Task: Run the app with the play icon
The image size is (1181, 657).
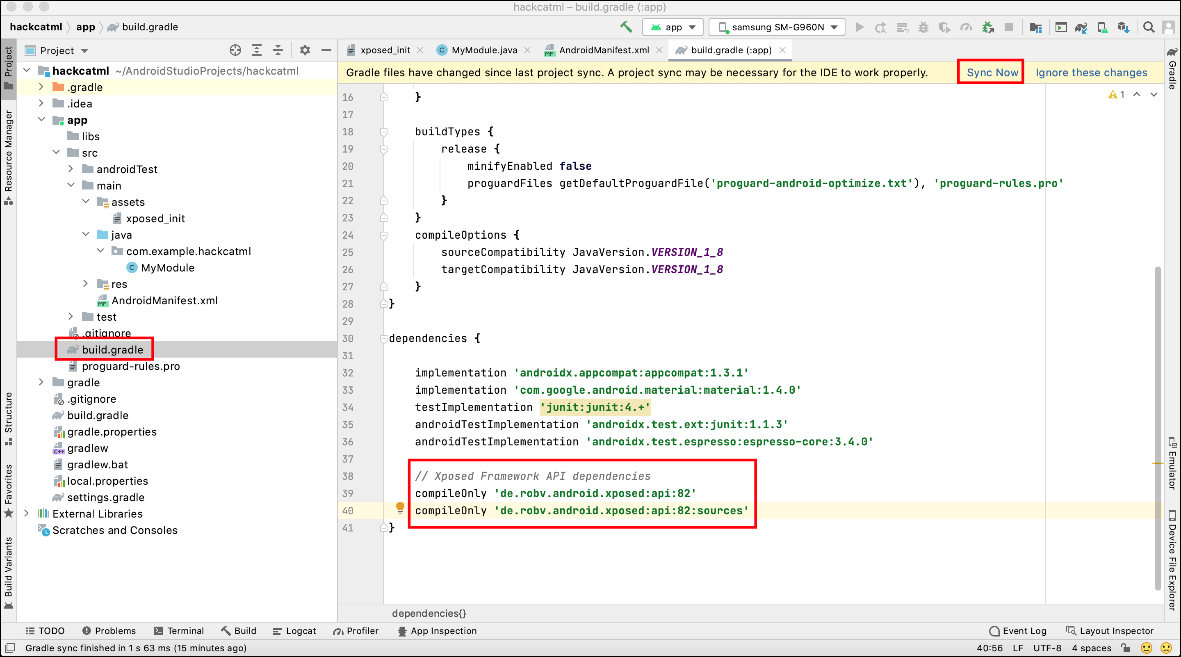Action: pos(860,27)
